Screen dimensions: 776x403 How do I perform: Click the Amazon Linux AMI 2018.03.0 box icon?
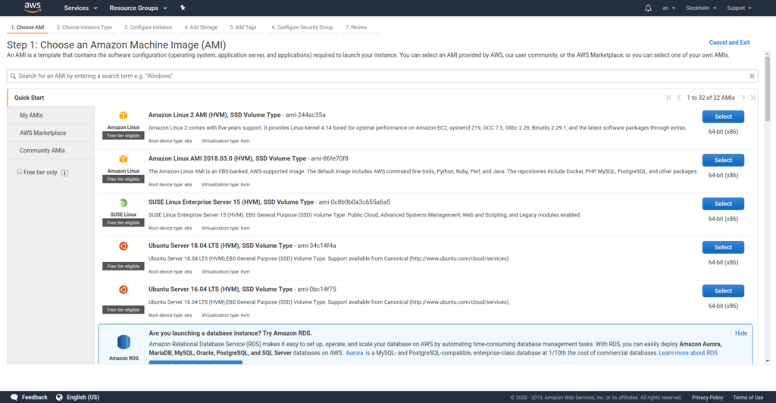click(124, 159)
